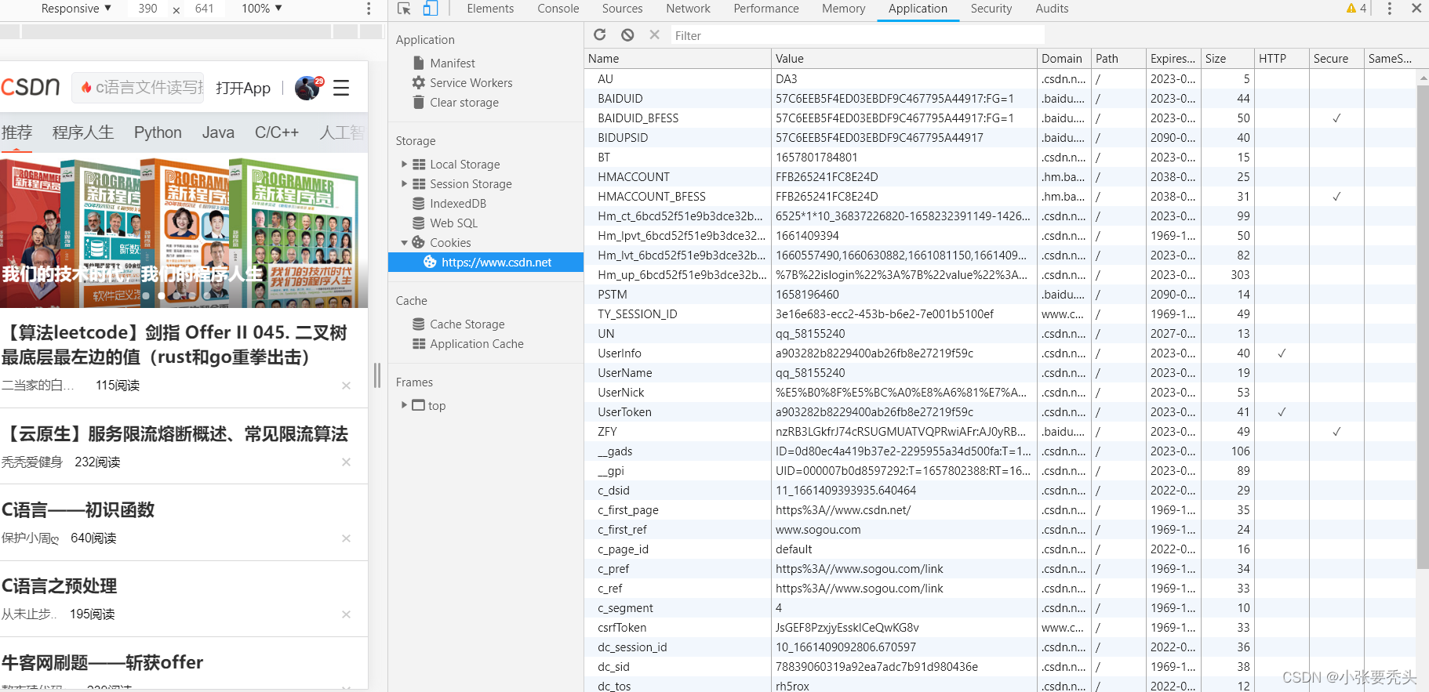This screenshot has height=692, width=1429.
Task: Open DevTools three-dot customize menu
Action: (1389, 9)
